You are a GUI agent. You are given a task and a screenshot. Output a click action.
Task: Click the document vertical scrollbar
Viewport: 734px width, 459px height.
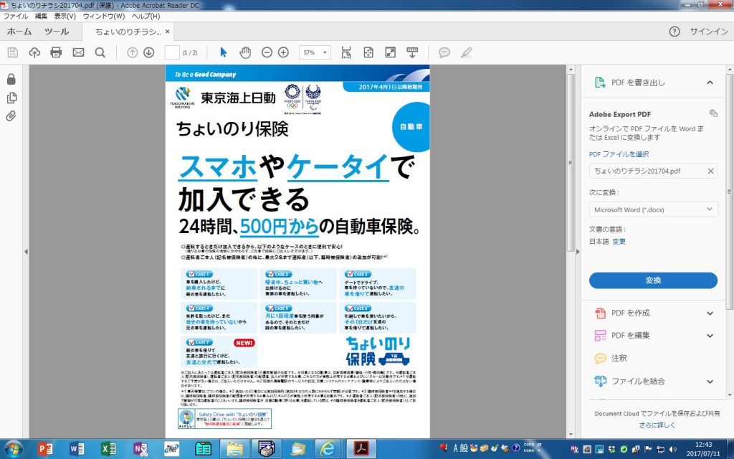[571, 161]
